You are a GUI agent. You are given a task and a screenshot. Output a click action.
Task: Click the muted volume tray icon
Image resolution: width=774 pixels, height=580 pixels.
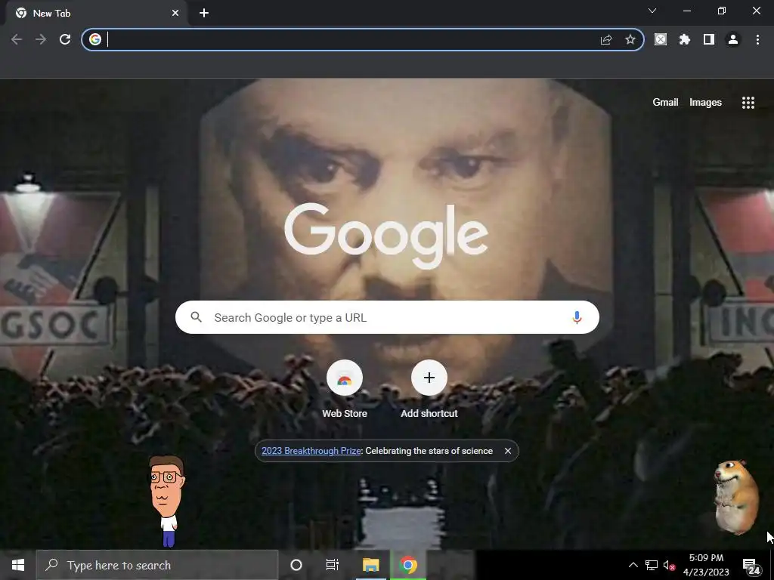pos(670,565)
